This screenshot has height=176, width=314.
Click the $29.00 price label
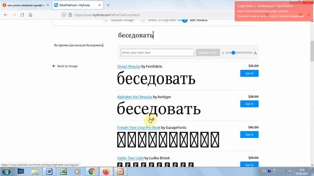coord(253,158)
